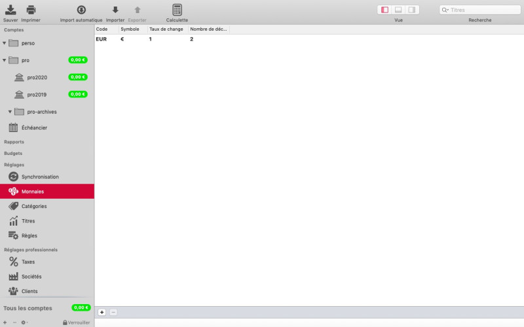Show left pane view toggle
The image size is (524, 327).
(384, 10)
